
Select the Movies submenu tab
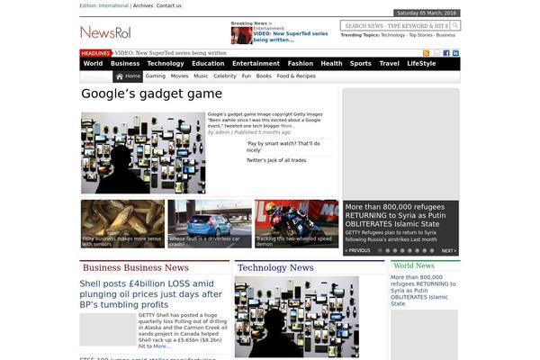179,76
